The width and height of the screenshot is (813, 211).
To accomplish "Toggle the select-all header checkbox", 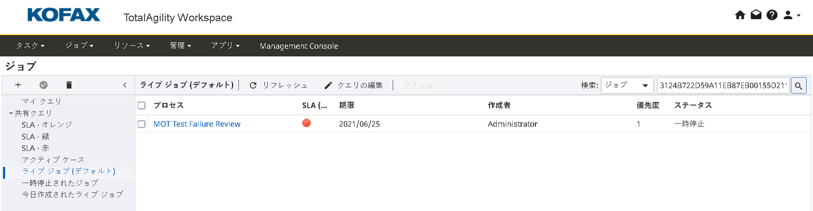I will (142, 106).
